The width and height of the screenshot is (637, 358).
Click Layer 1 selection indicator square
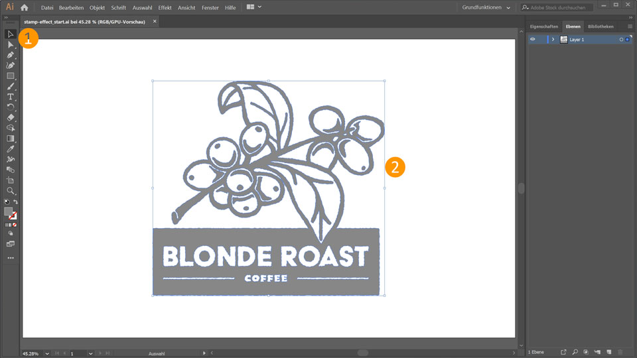(627, 39)
